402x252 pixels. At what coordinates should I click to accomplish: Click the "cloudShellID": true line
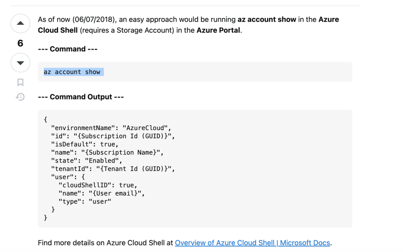98,185
